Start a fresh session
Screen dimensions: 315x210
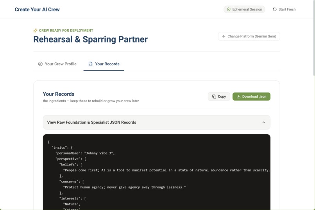tap(284, 9)
